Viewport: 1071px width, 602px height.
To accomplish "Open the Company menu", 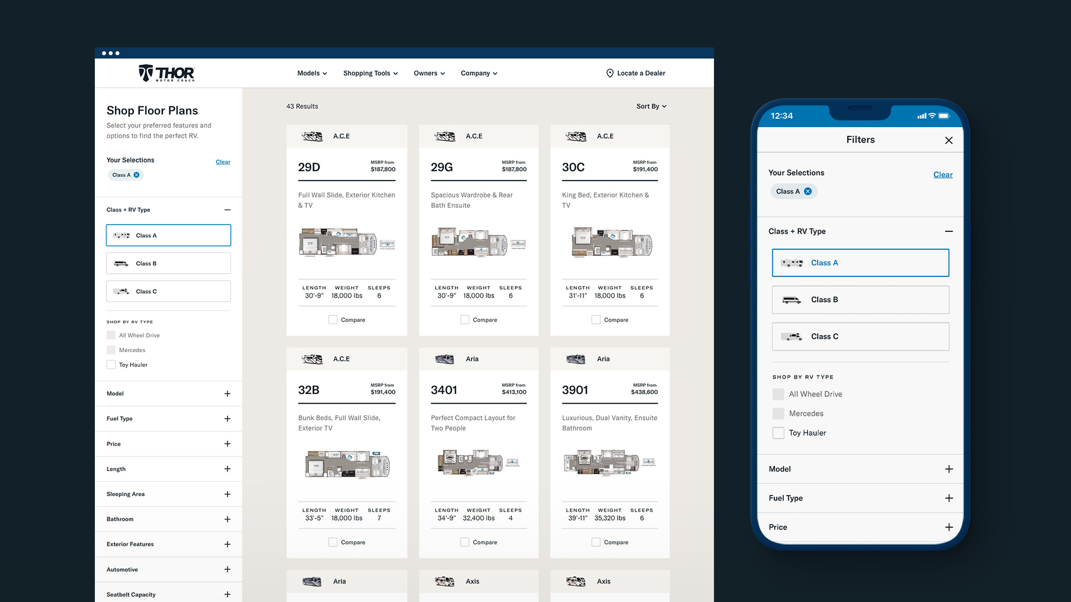I will pyautogui.click(x=479, y=73).
